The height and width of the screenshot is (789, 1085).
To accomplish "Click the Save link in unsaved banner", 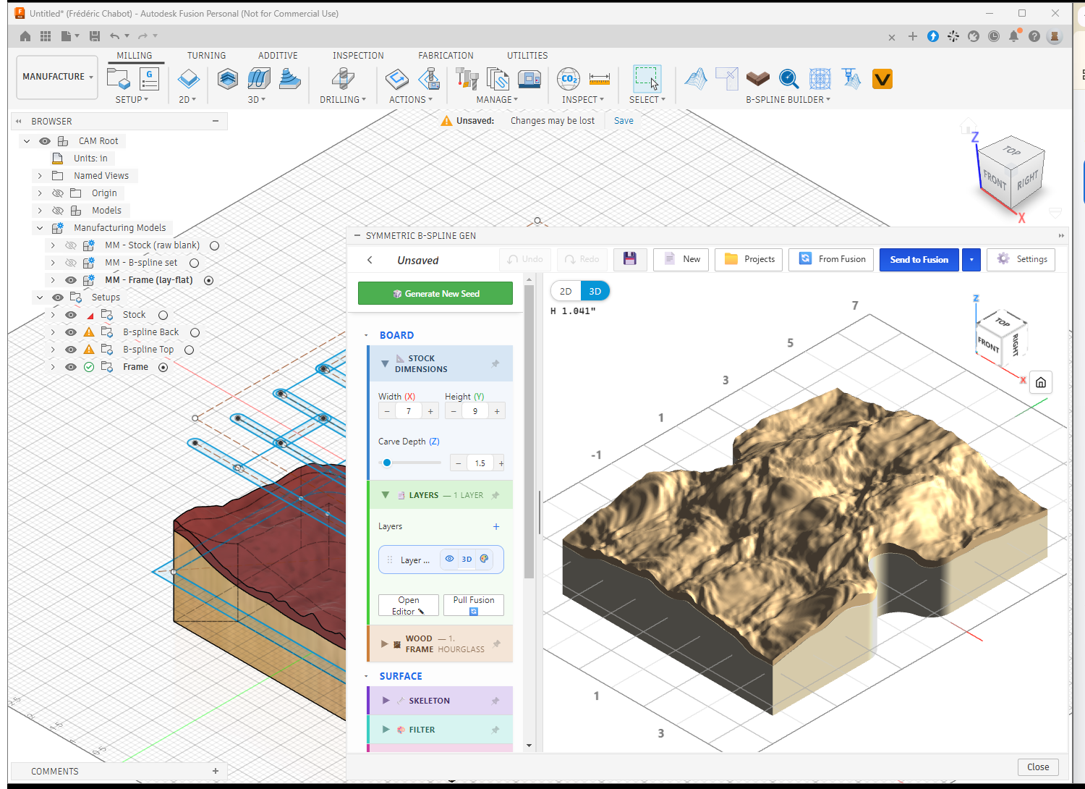I will 624,121.
